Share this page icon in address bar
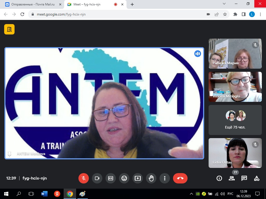Viewport: 266px width, 199px height. coord(217,15)
